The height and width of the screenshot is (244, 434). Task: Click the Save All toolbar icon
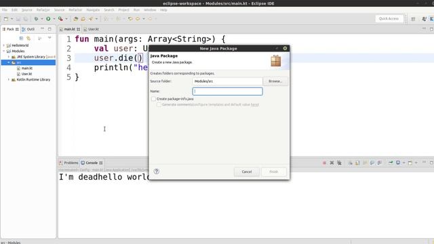click(26, 19)
